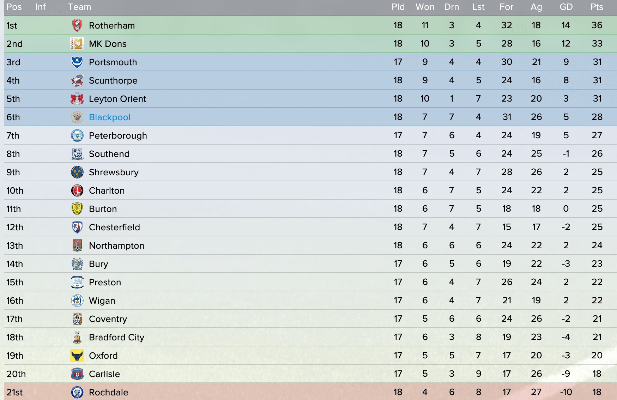Viewport: 617px width, 400px height.
Task: Click the Oxford yellow ox badge
Action: [x=77, y=356]
